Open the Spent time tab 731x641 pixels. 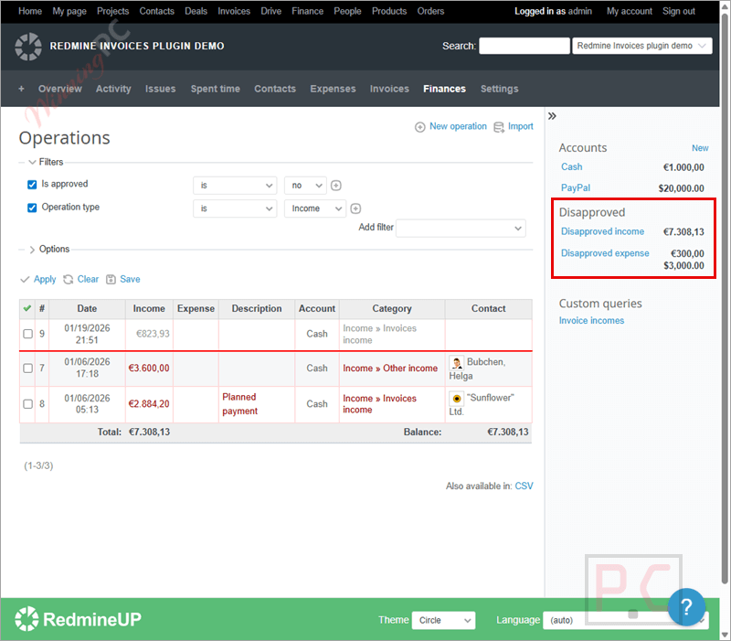(216, 89)
